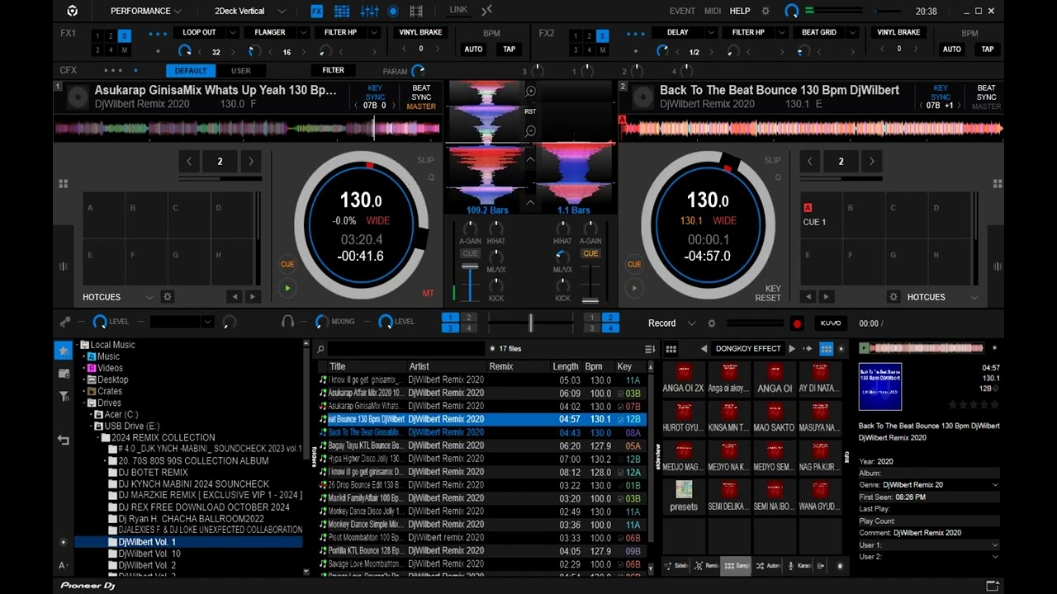Image resolution: width=1057 pixels, height=594 pixels.
Task: Open the Record dropdown arrow
Action: click(x=692, y=323)
